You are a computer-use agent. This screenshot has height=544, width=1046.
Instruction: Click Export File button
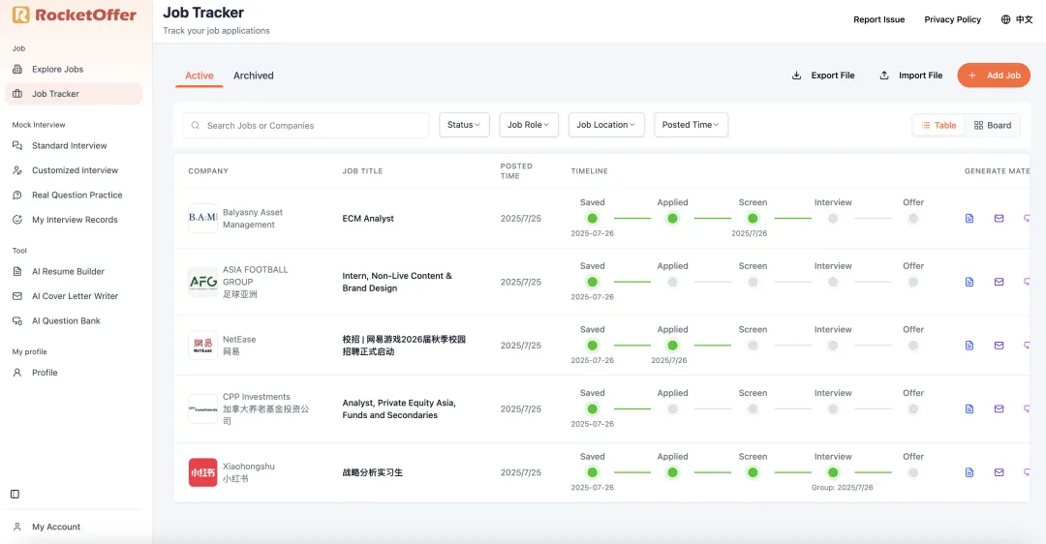pyautogui.click(x=823, y=76)
